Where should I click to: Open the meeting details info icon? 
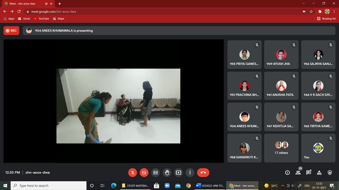(287, 172)
